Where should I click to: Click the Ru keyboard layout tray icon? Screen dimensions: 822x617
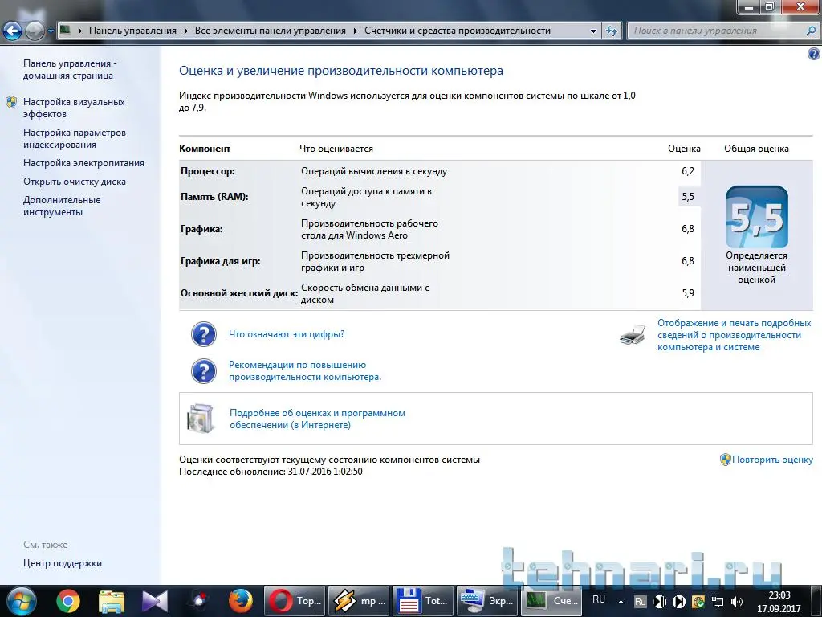tap(640, 602)
